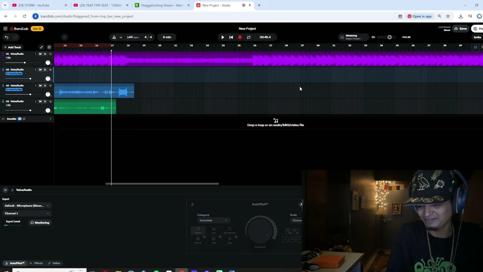
Task: Add Fx to track 04
Action: [8, 105]
